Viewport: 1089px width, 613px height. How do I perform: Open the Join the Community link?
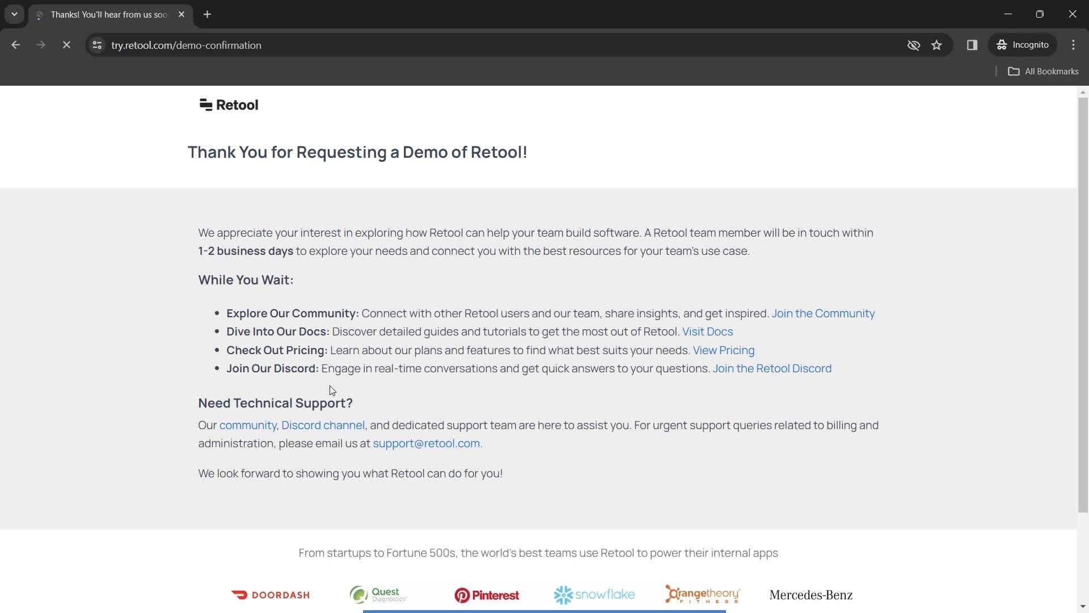click(x=823, y=313)
